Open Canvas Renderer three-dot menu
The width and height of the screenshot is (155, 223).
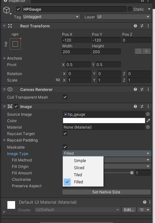[x=148, y=89]
